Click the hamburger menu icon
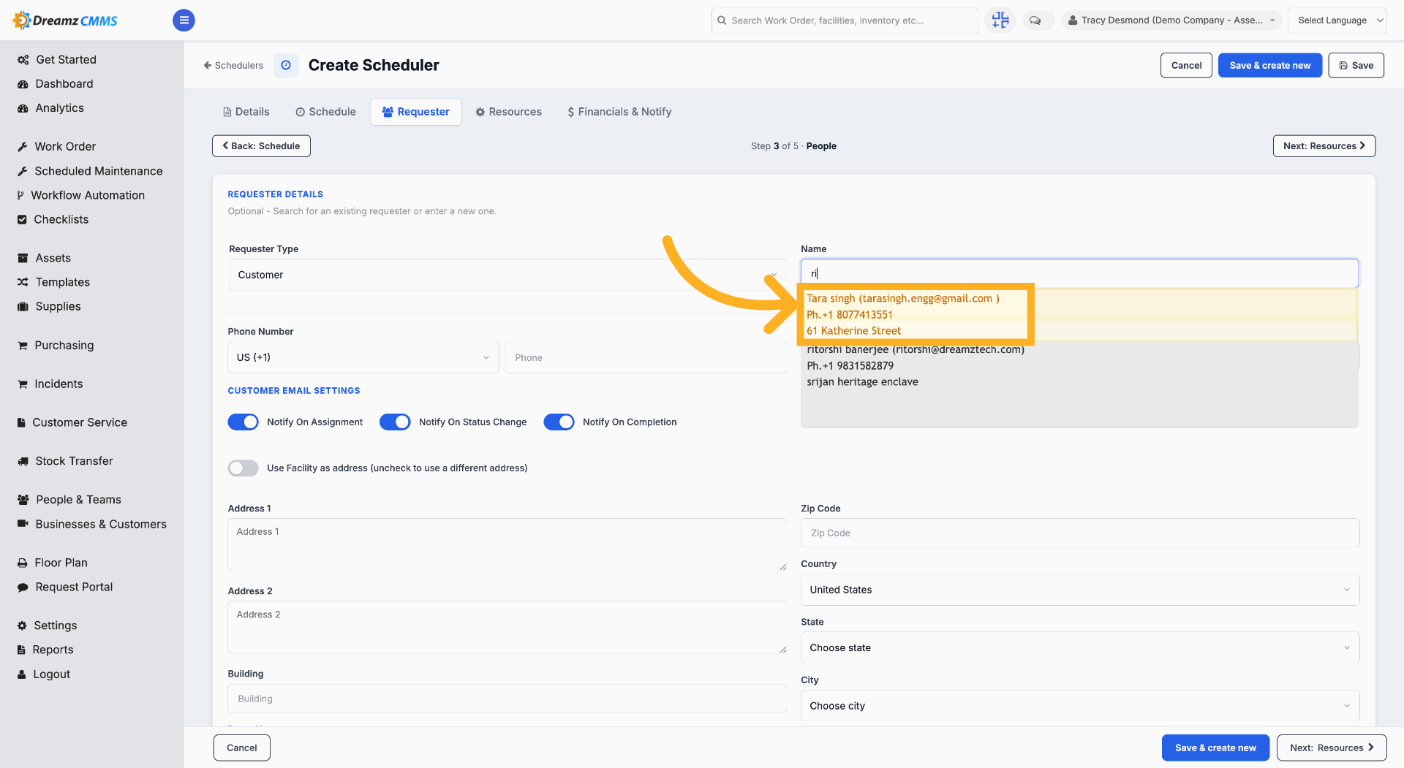This screenshot has height=768, width=1404. (184, 20)
